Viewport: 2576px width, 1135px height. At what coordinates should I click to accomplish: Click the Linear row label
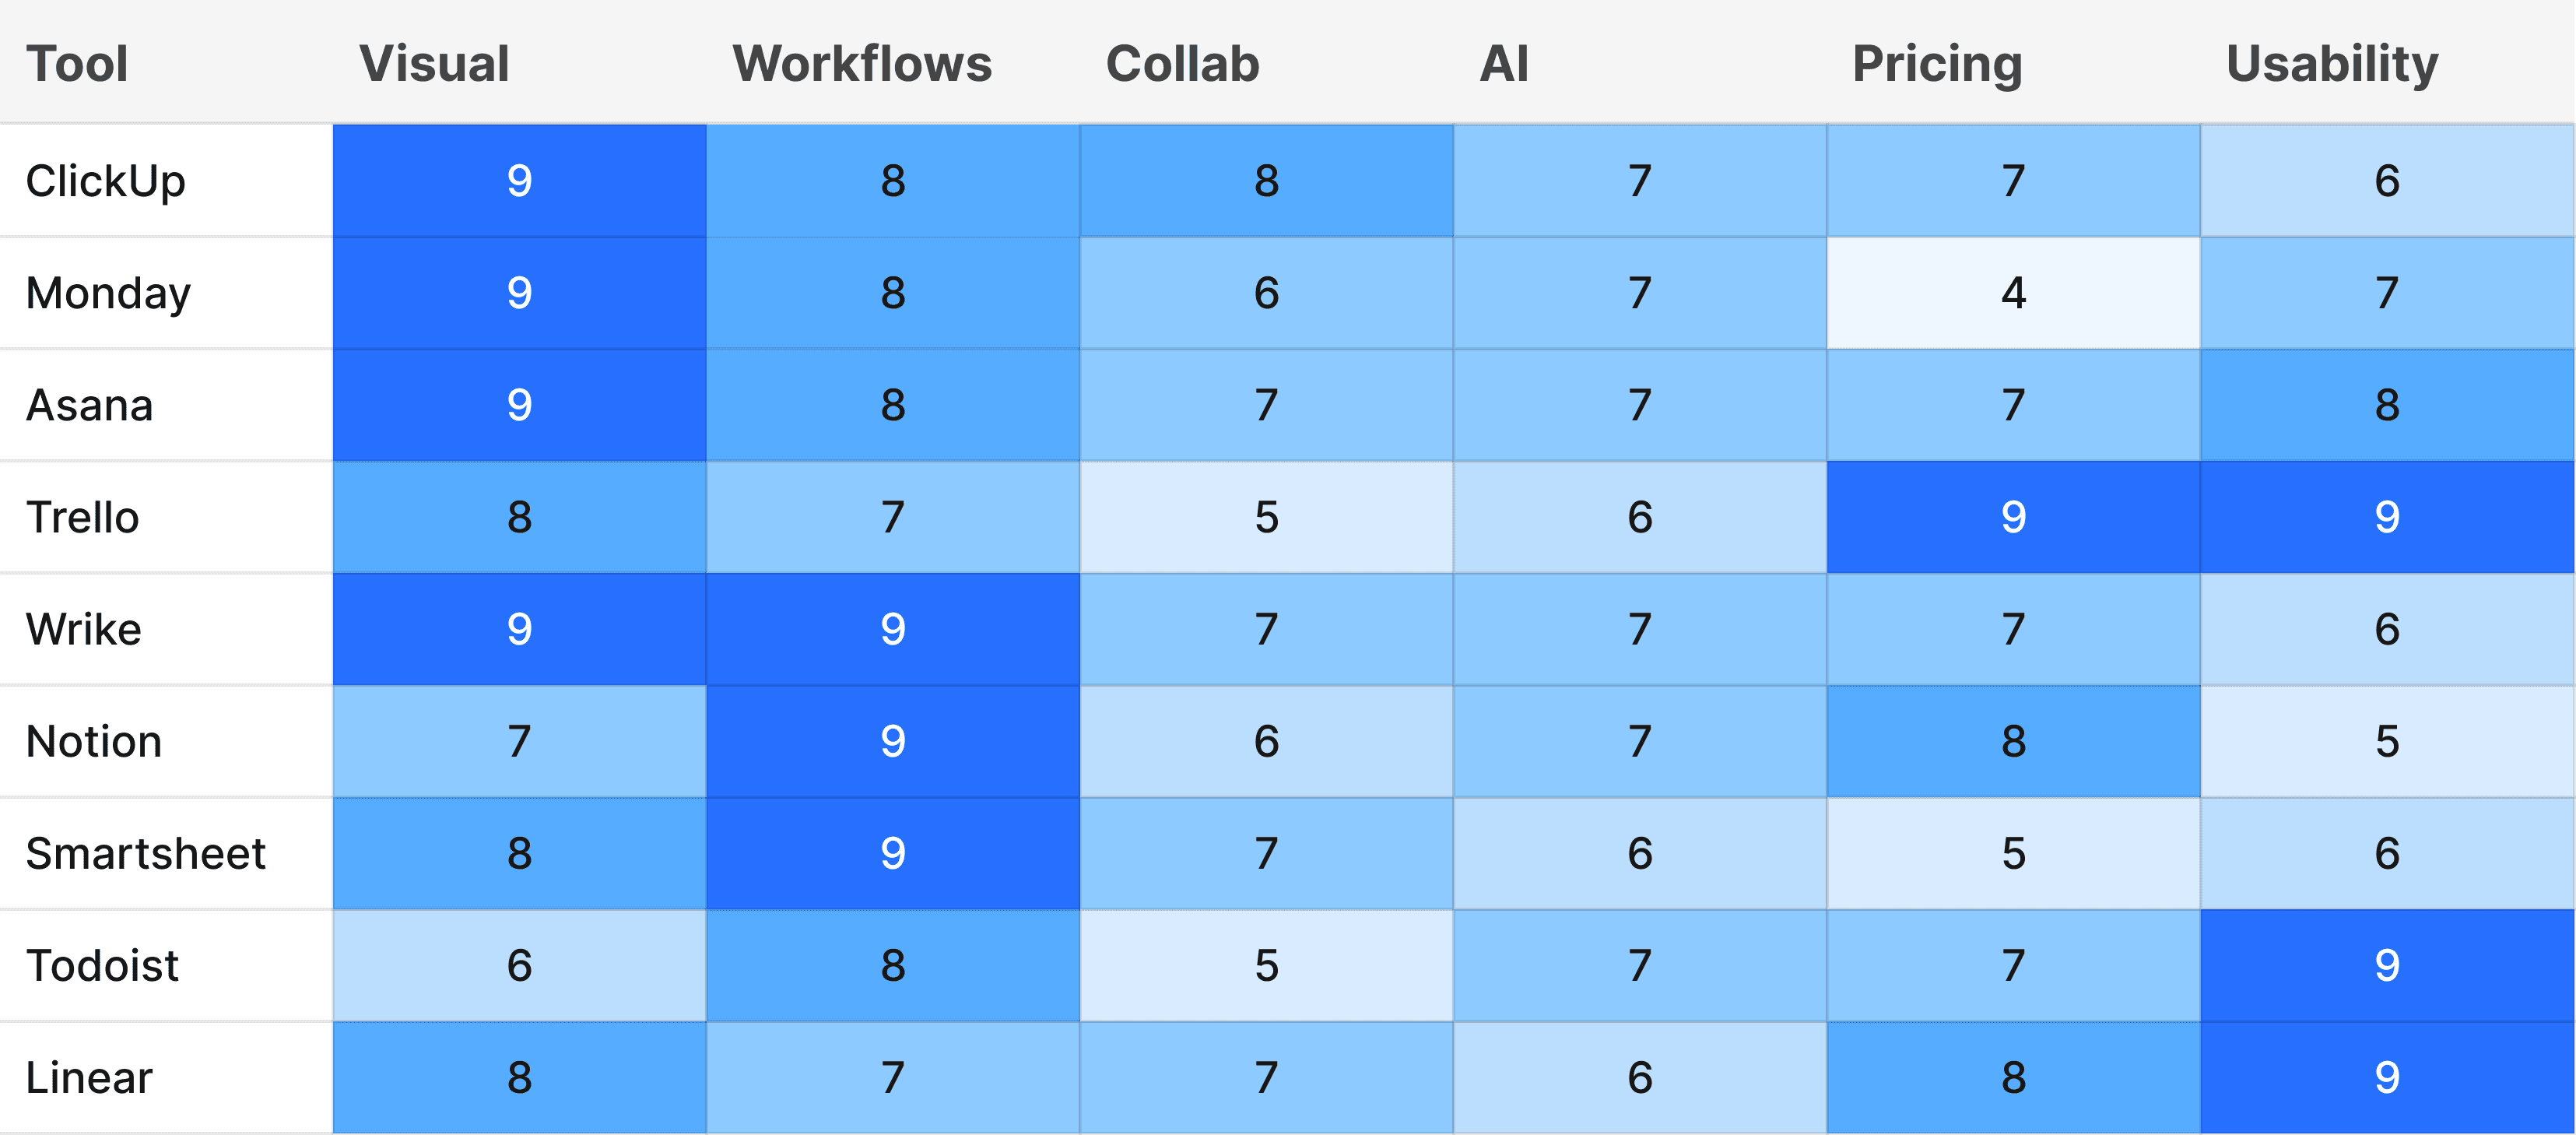pyautogui.click(x=89, y=1077)
